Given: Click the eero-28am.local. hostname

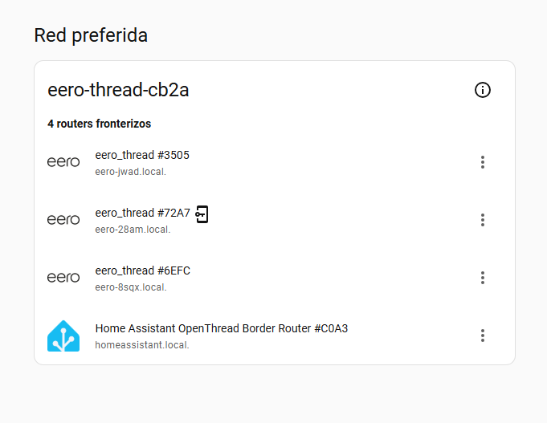Looking at the screenshot, I should pos(133,229).
